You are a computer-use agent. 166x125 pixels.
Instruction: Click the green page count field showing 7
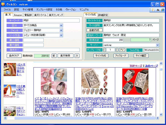coord(141,40)
